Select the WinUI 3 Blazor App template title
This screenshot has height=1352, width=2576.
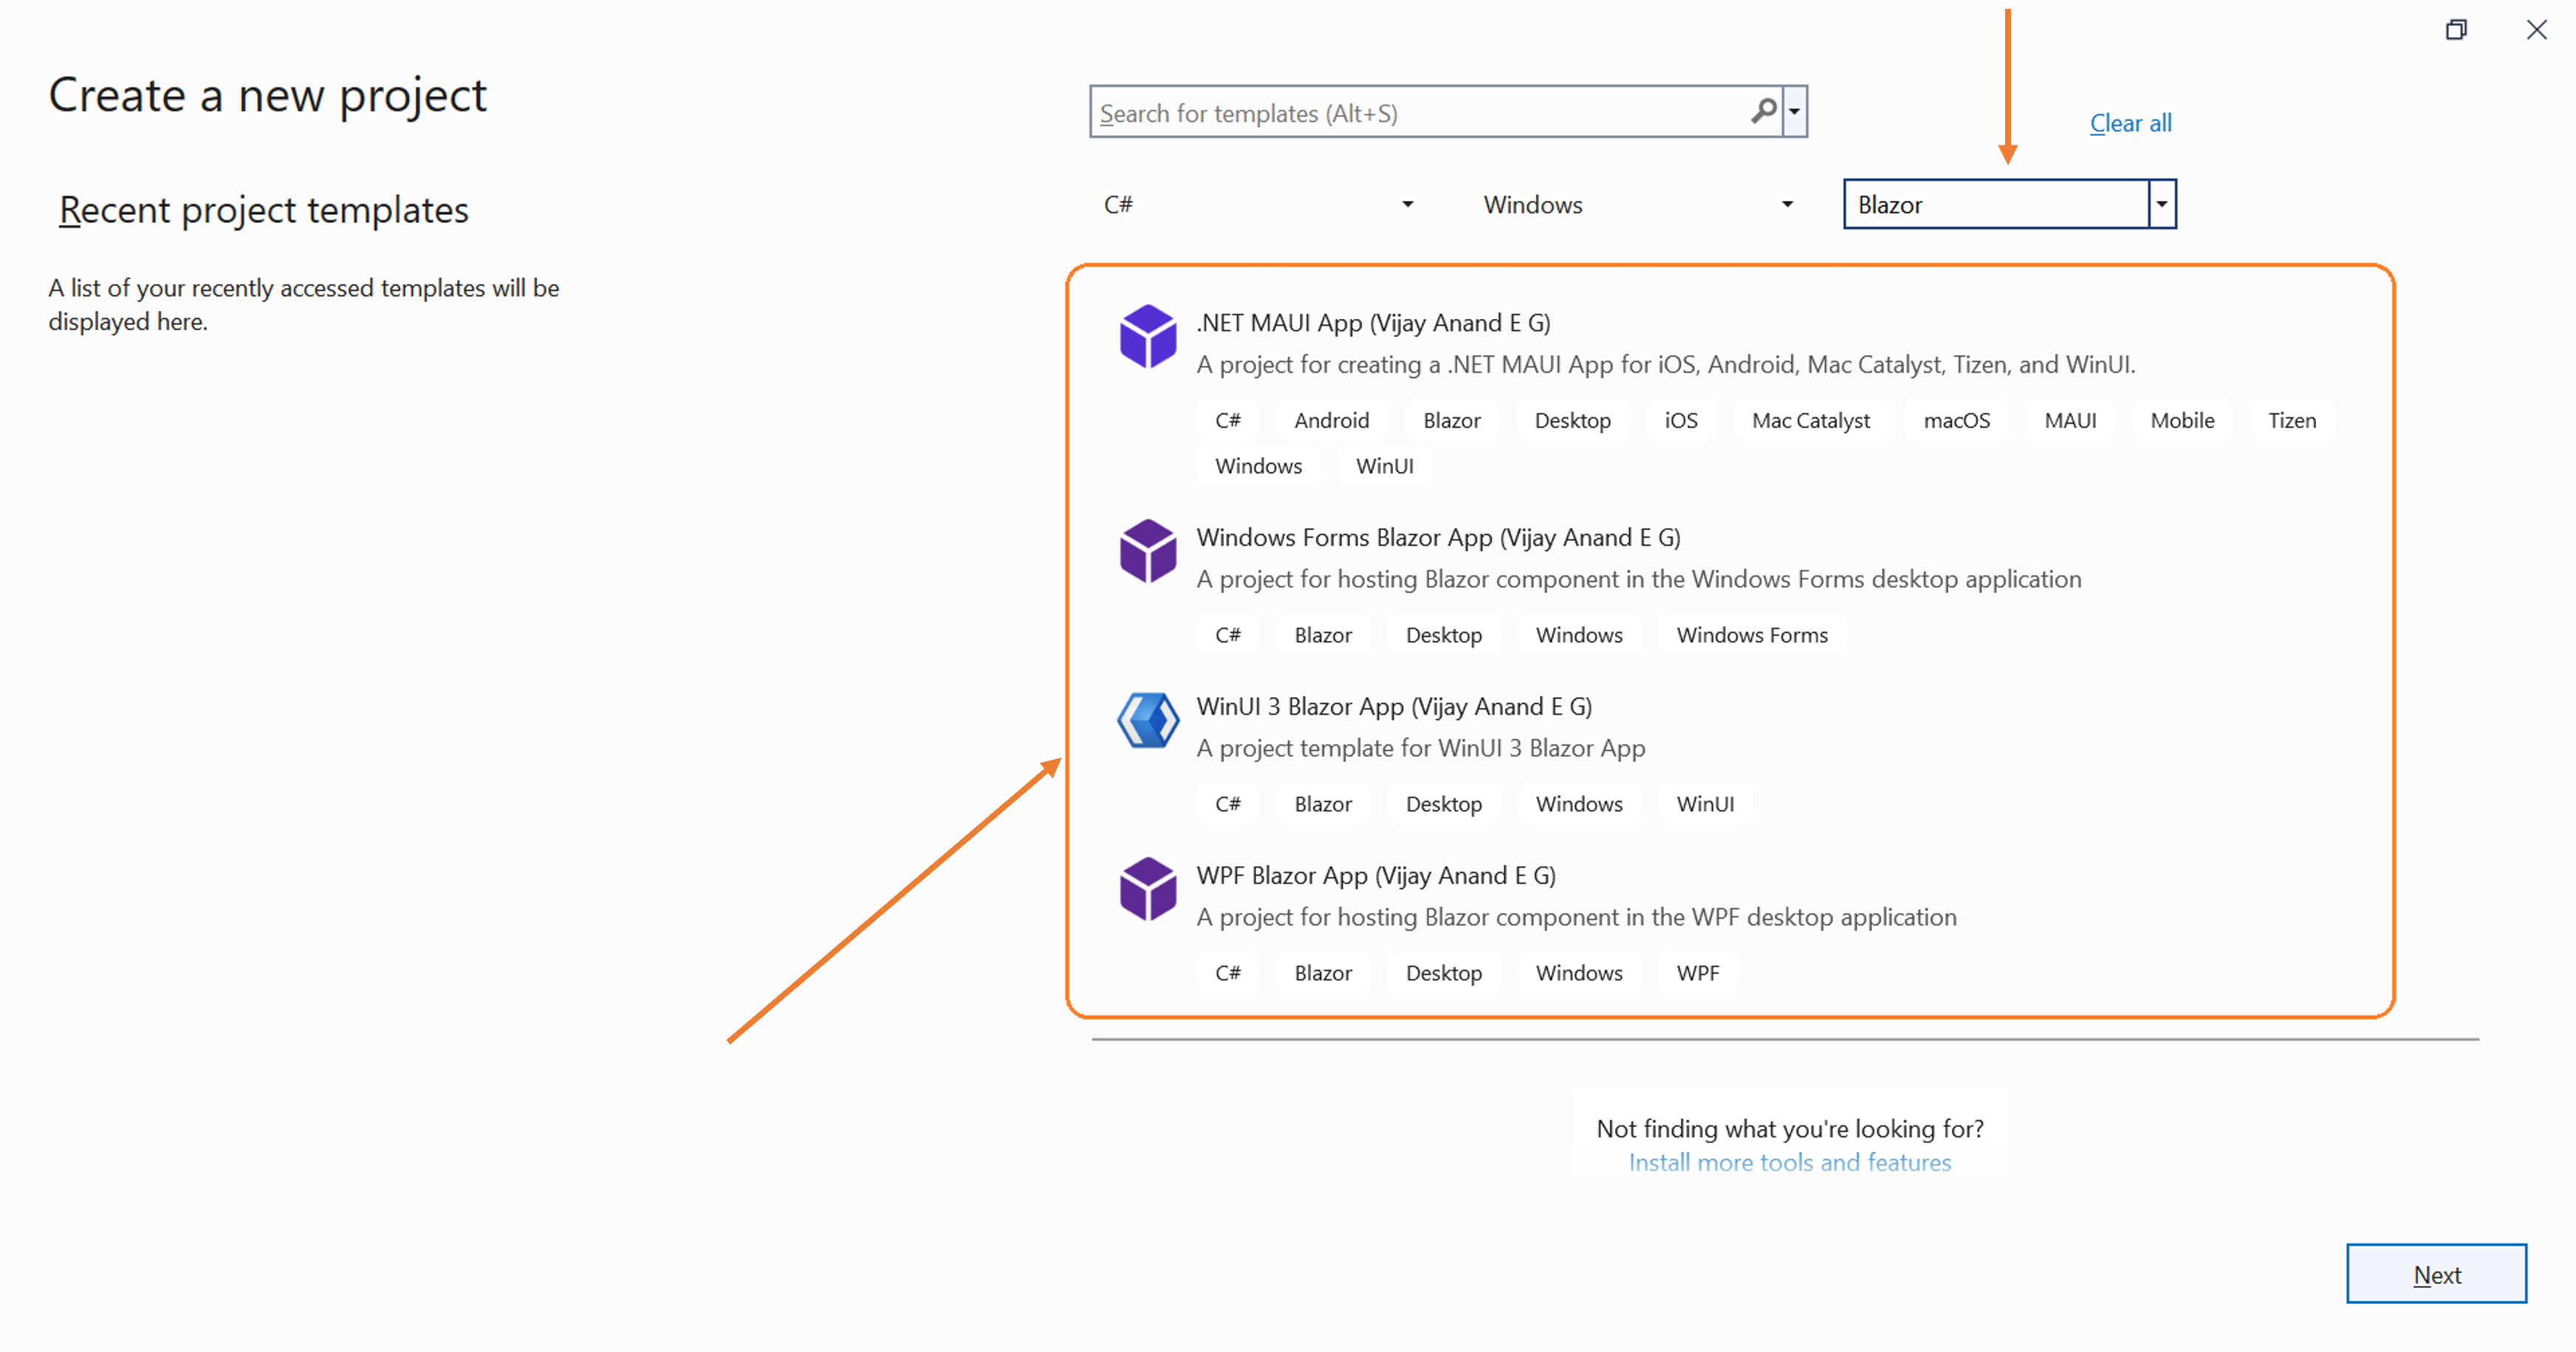[x=1393, y=707]
